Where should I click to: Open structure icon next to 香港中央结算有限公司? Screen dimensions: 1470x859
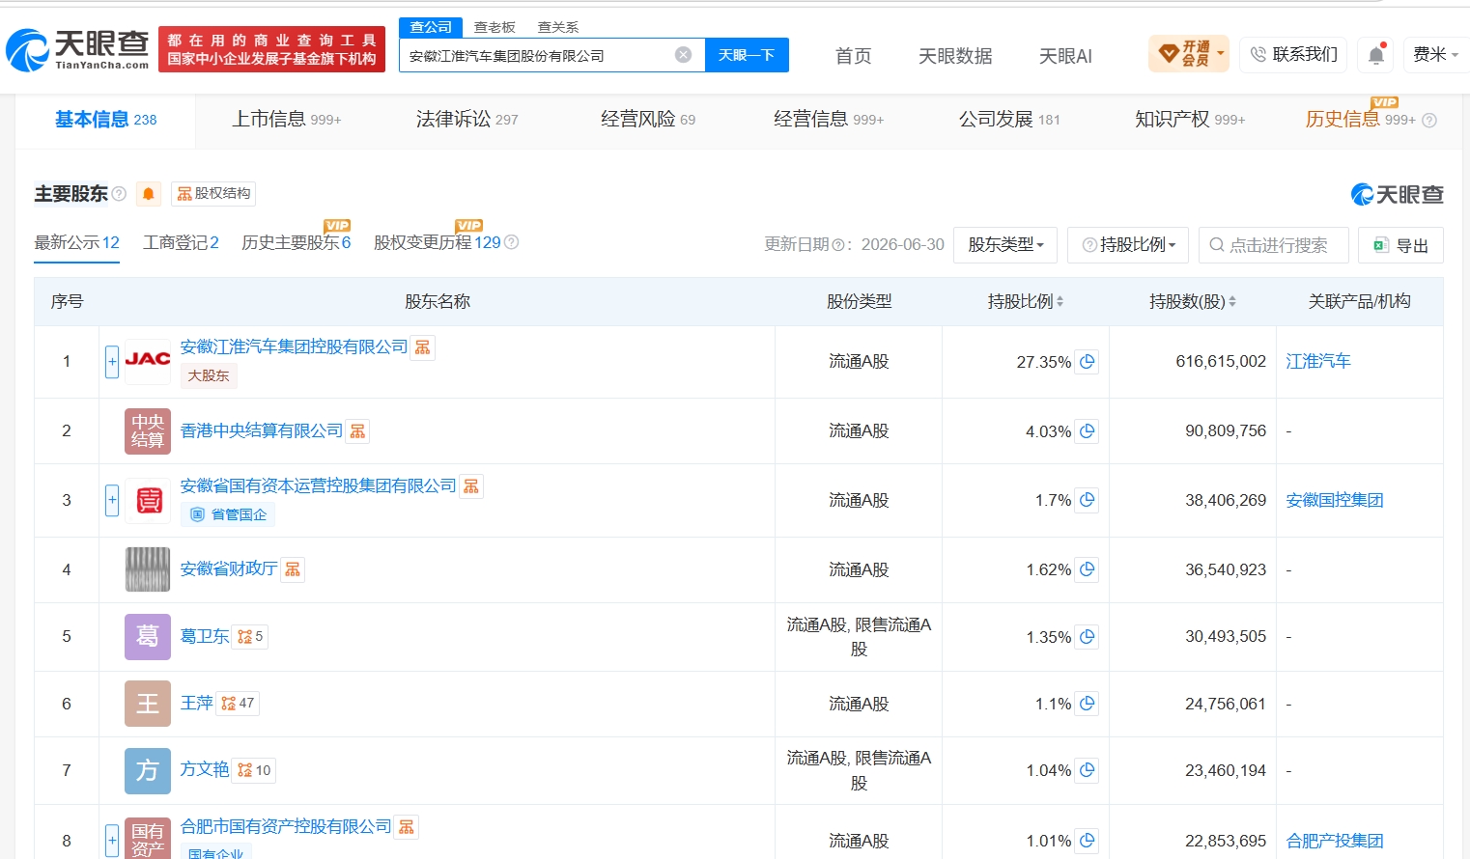(x=358, y=431)
